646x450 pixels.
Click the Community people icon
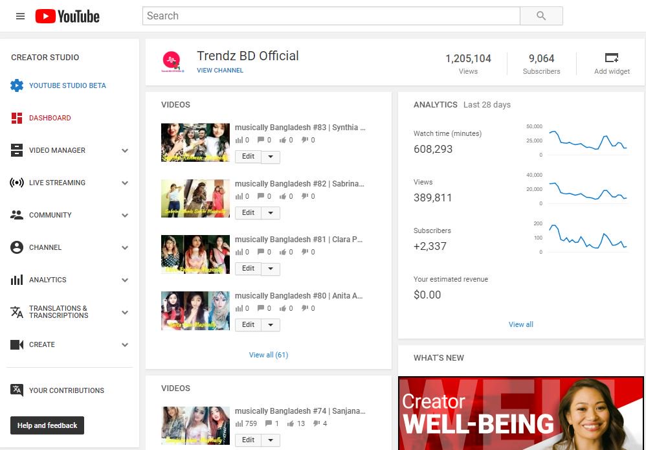tap(17, 215)
